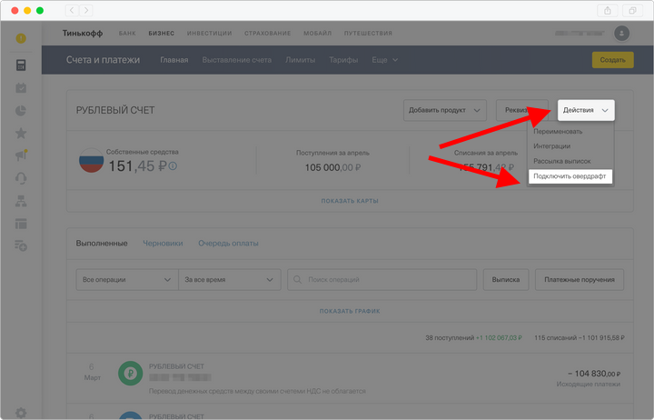Open the megaphone promotions icon

tap(21, 155)
